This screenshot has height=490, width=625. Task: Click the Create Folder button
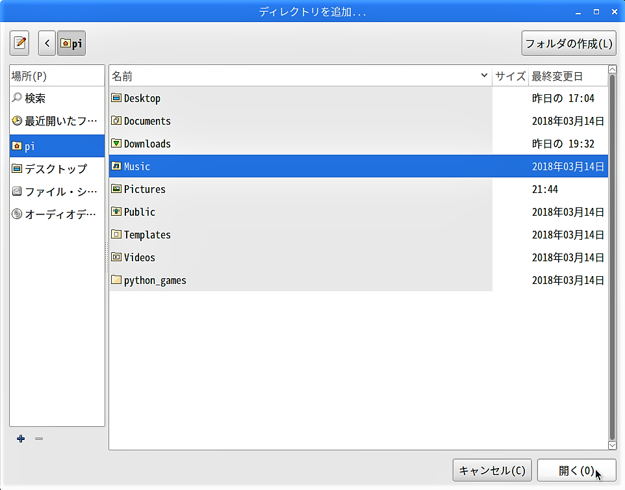[x=568, y=44]
